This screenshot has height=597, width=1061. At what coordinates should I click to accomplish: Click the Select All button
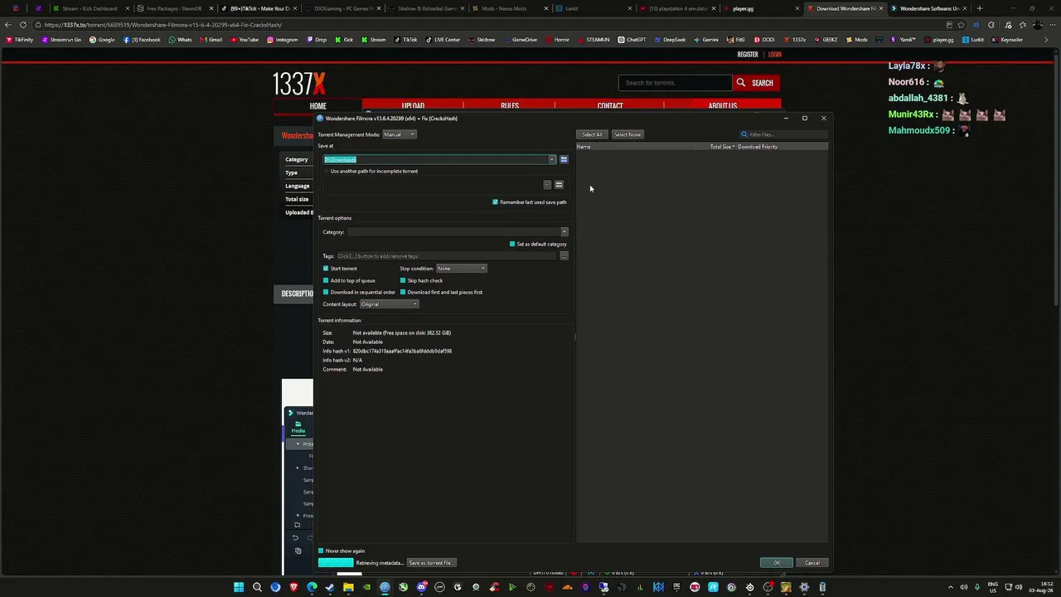point(592,134)
